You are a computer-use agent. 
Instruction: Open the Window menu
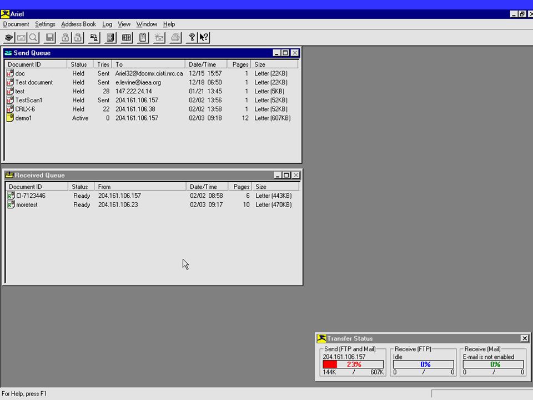(147, 24)
